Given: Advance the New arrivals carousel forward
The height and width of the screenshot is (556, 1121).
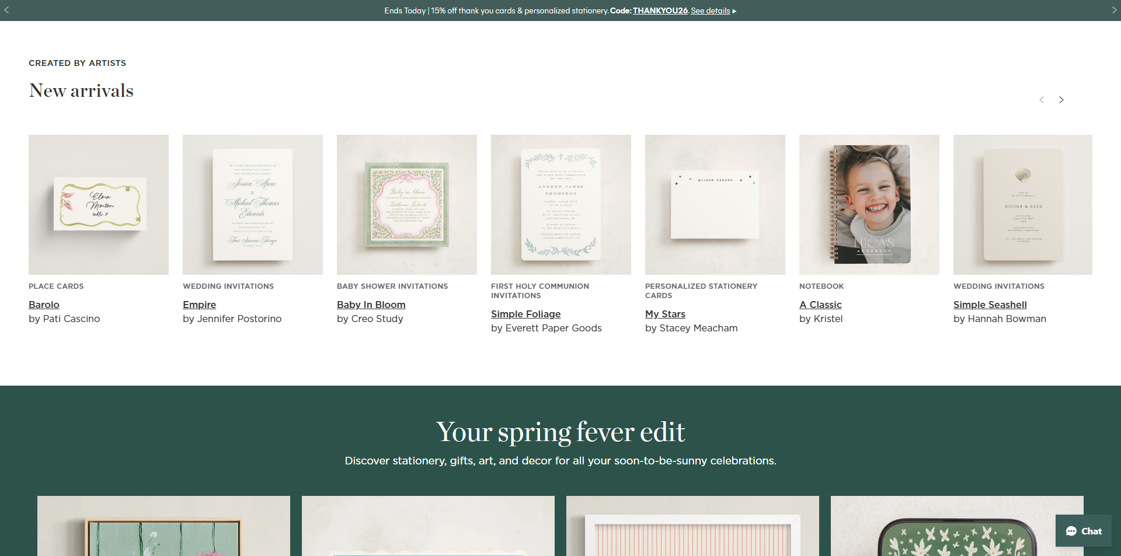Looking at the screenshot, I should point(1061,100).
